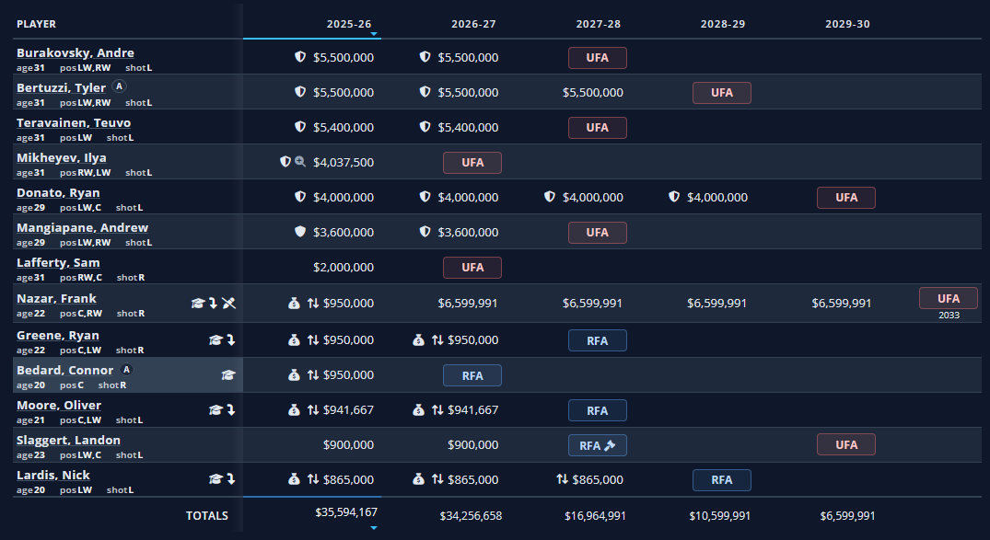Click the shield icon on Donato's 2027-28 salary

coord(550,197)
